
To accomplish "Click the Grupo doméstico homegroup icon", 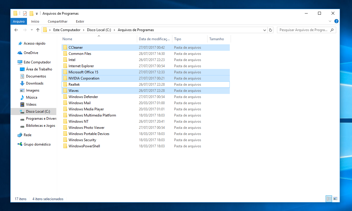I will point(20,144).
